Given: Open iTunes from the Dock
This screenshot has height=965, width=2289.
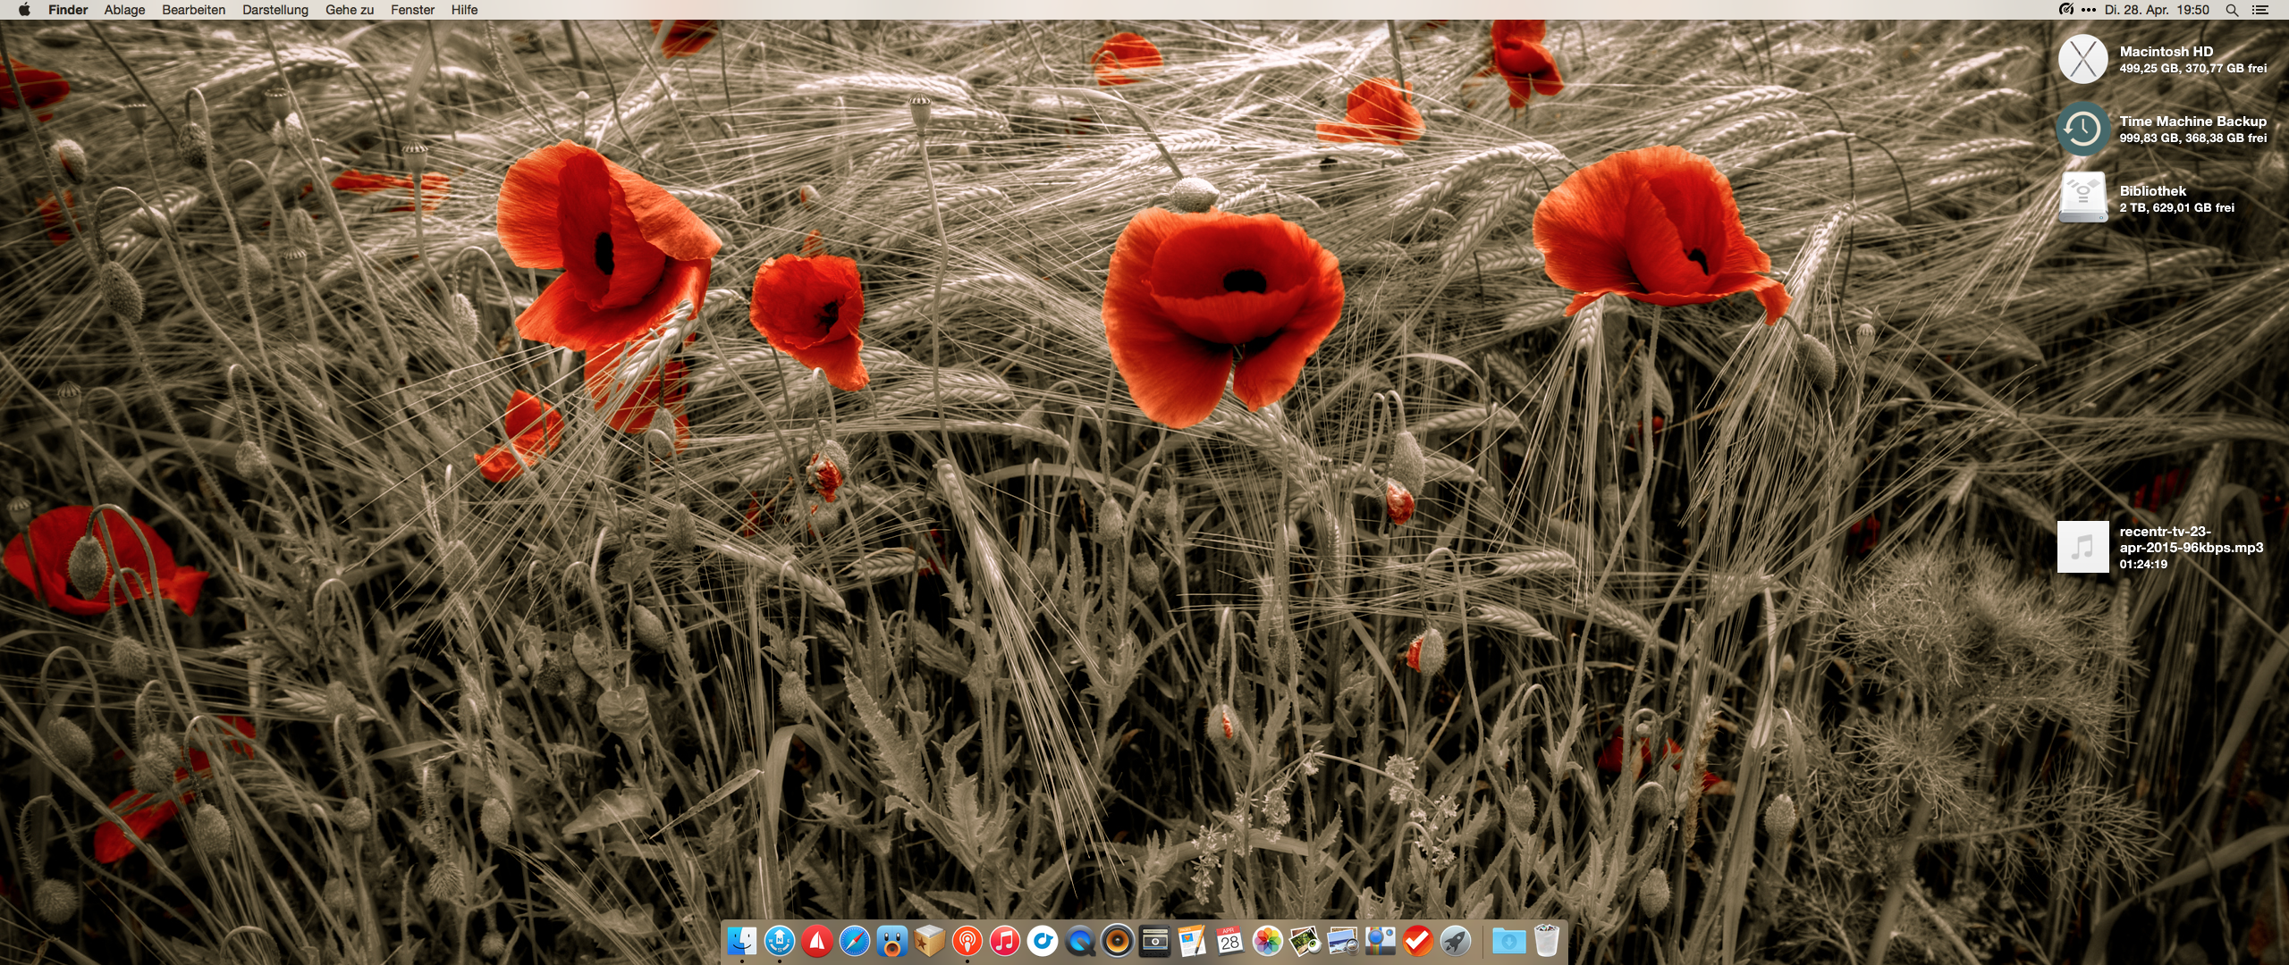Looking at the screenshot, I should 1005,941.
